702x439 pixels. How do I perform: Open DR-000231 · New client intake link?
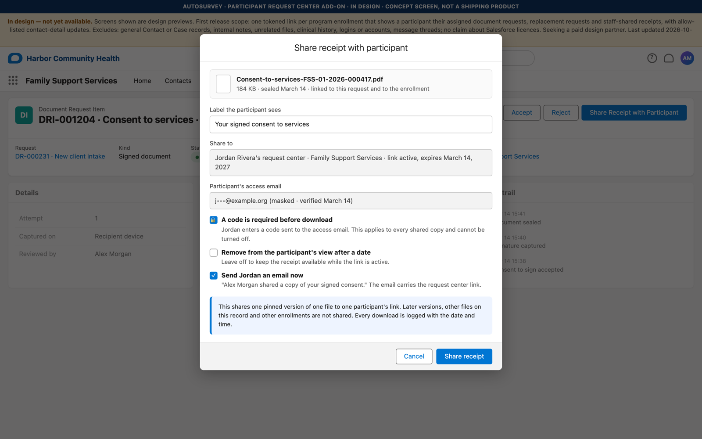60,156
